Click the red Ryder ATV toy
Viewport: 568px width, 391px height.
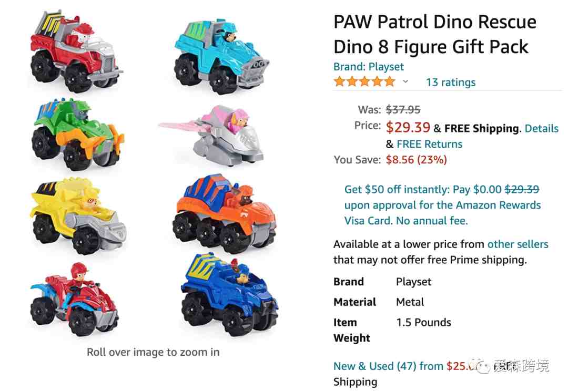[74, 299]
